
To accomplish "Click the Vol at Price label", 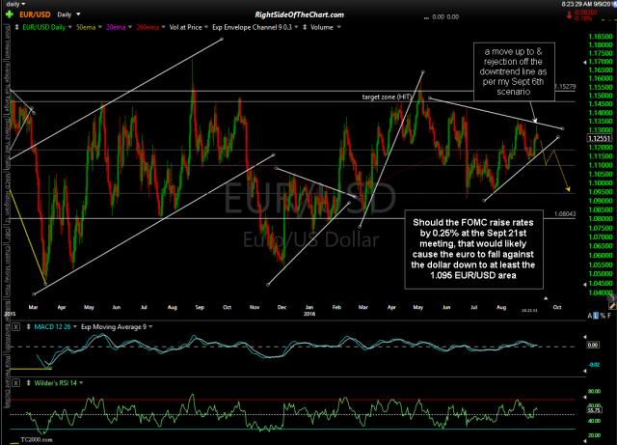I will (x=185, y=27).
